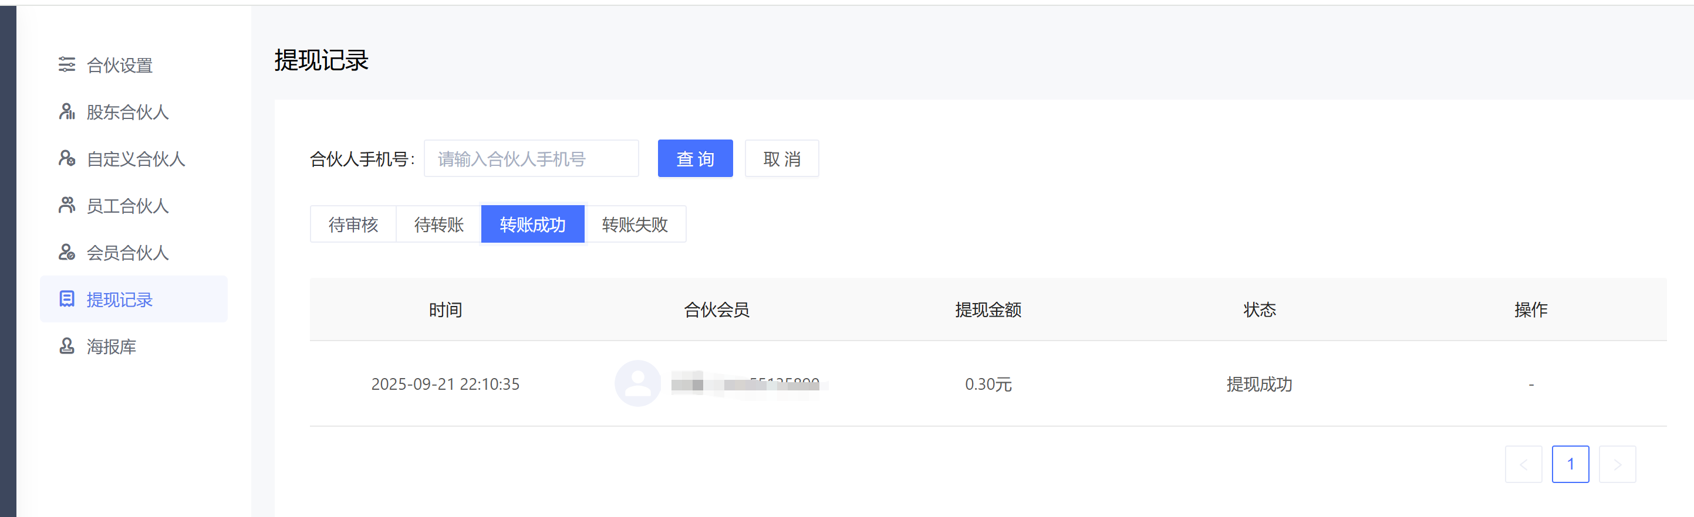Select the 转账成功 tab

point(532,225)
